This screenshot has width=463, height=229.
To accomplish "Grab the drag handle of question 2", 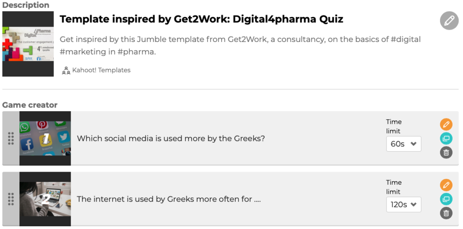I will 11,199.
